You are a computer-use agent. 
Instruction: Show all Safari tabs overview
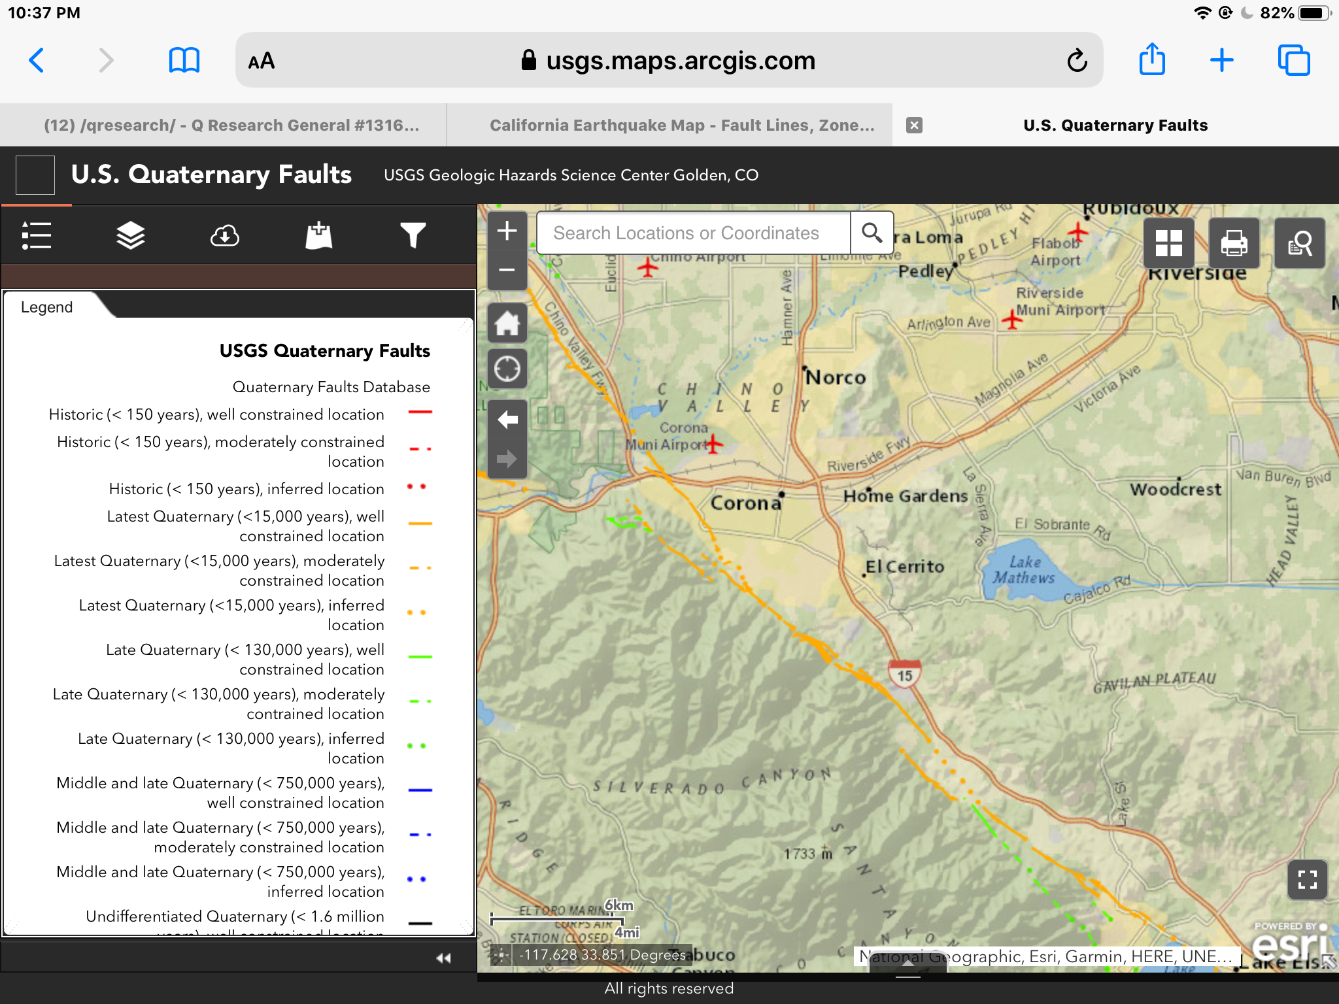[1294, 61]
